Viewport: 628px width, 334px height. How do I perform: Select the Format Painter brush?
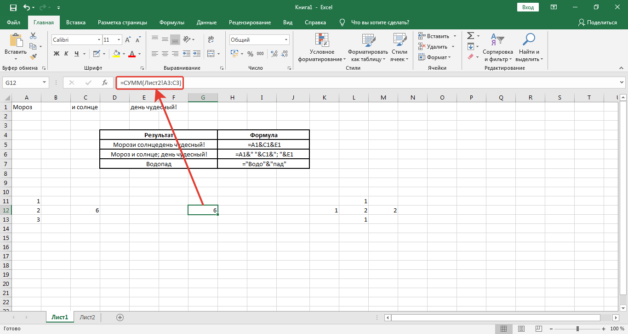(x=33, y=57)
